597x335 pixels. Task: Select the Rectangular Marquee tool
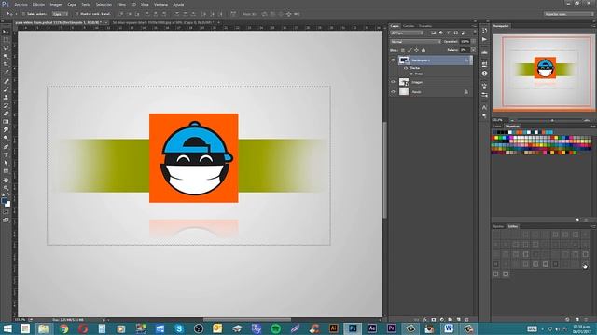pos(6,40)
